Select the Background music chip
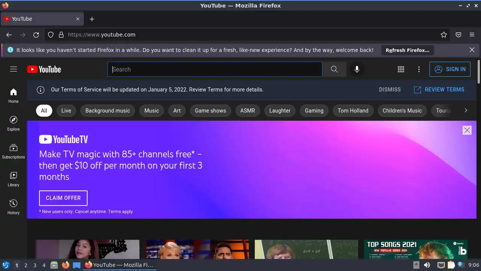 [x=107, y=111]
